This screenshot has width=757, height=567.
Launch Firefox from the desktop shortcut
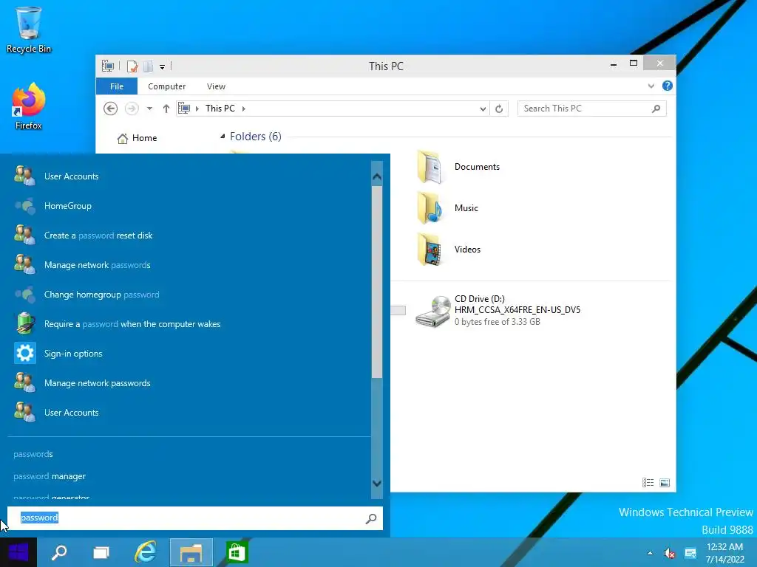click(x=29, y=106)
